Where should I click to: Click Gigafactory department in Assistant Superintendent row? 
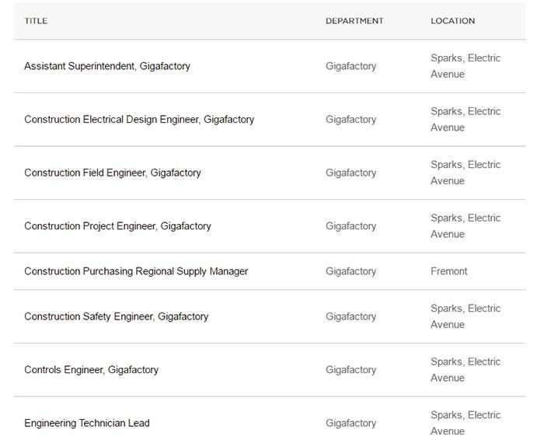350,66
